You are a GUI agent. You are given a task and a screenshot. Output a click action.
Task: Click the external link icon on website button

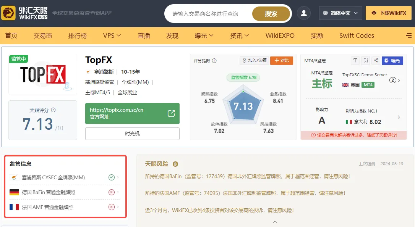pos(171,113)
